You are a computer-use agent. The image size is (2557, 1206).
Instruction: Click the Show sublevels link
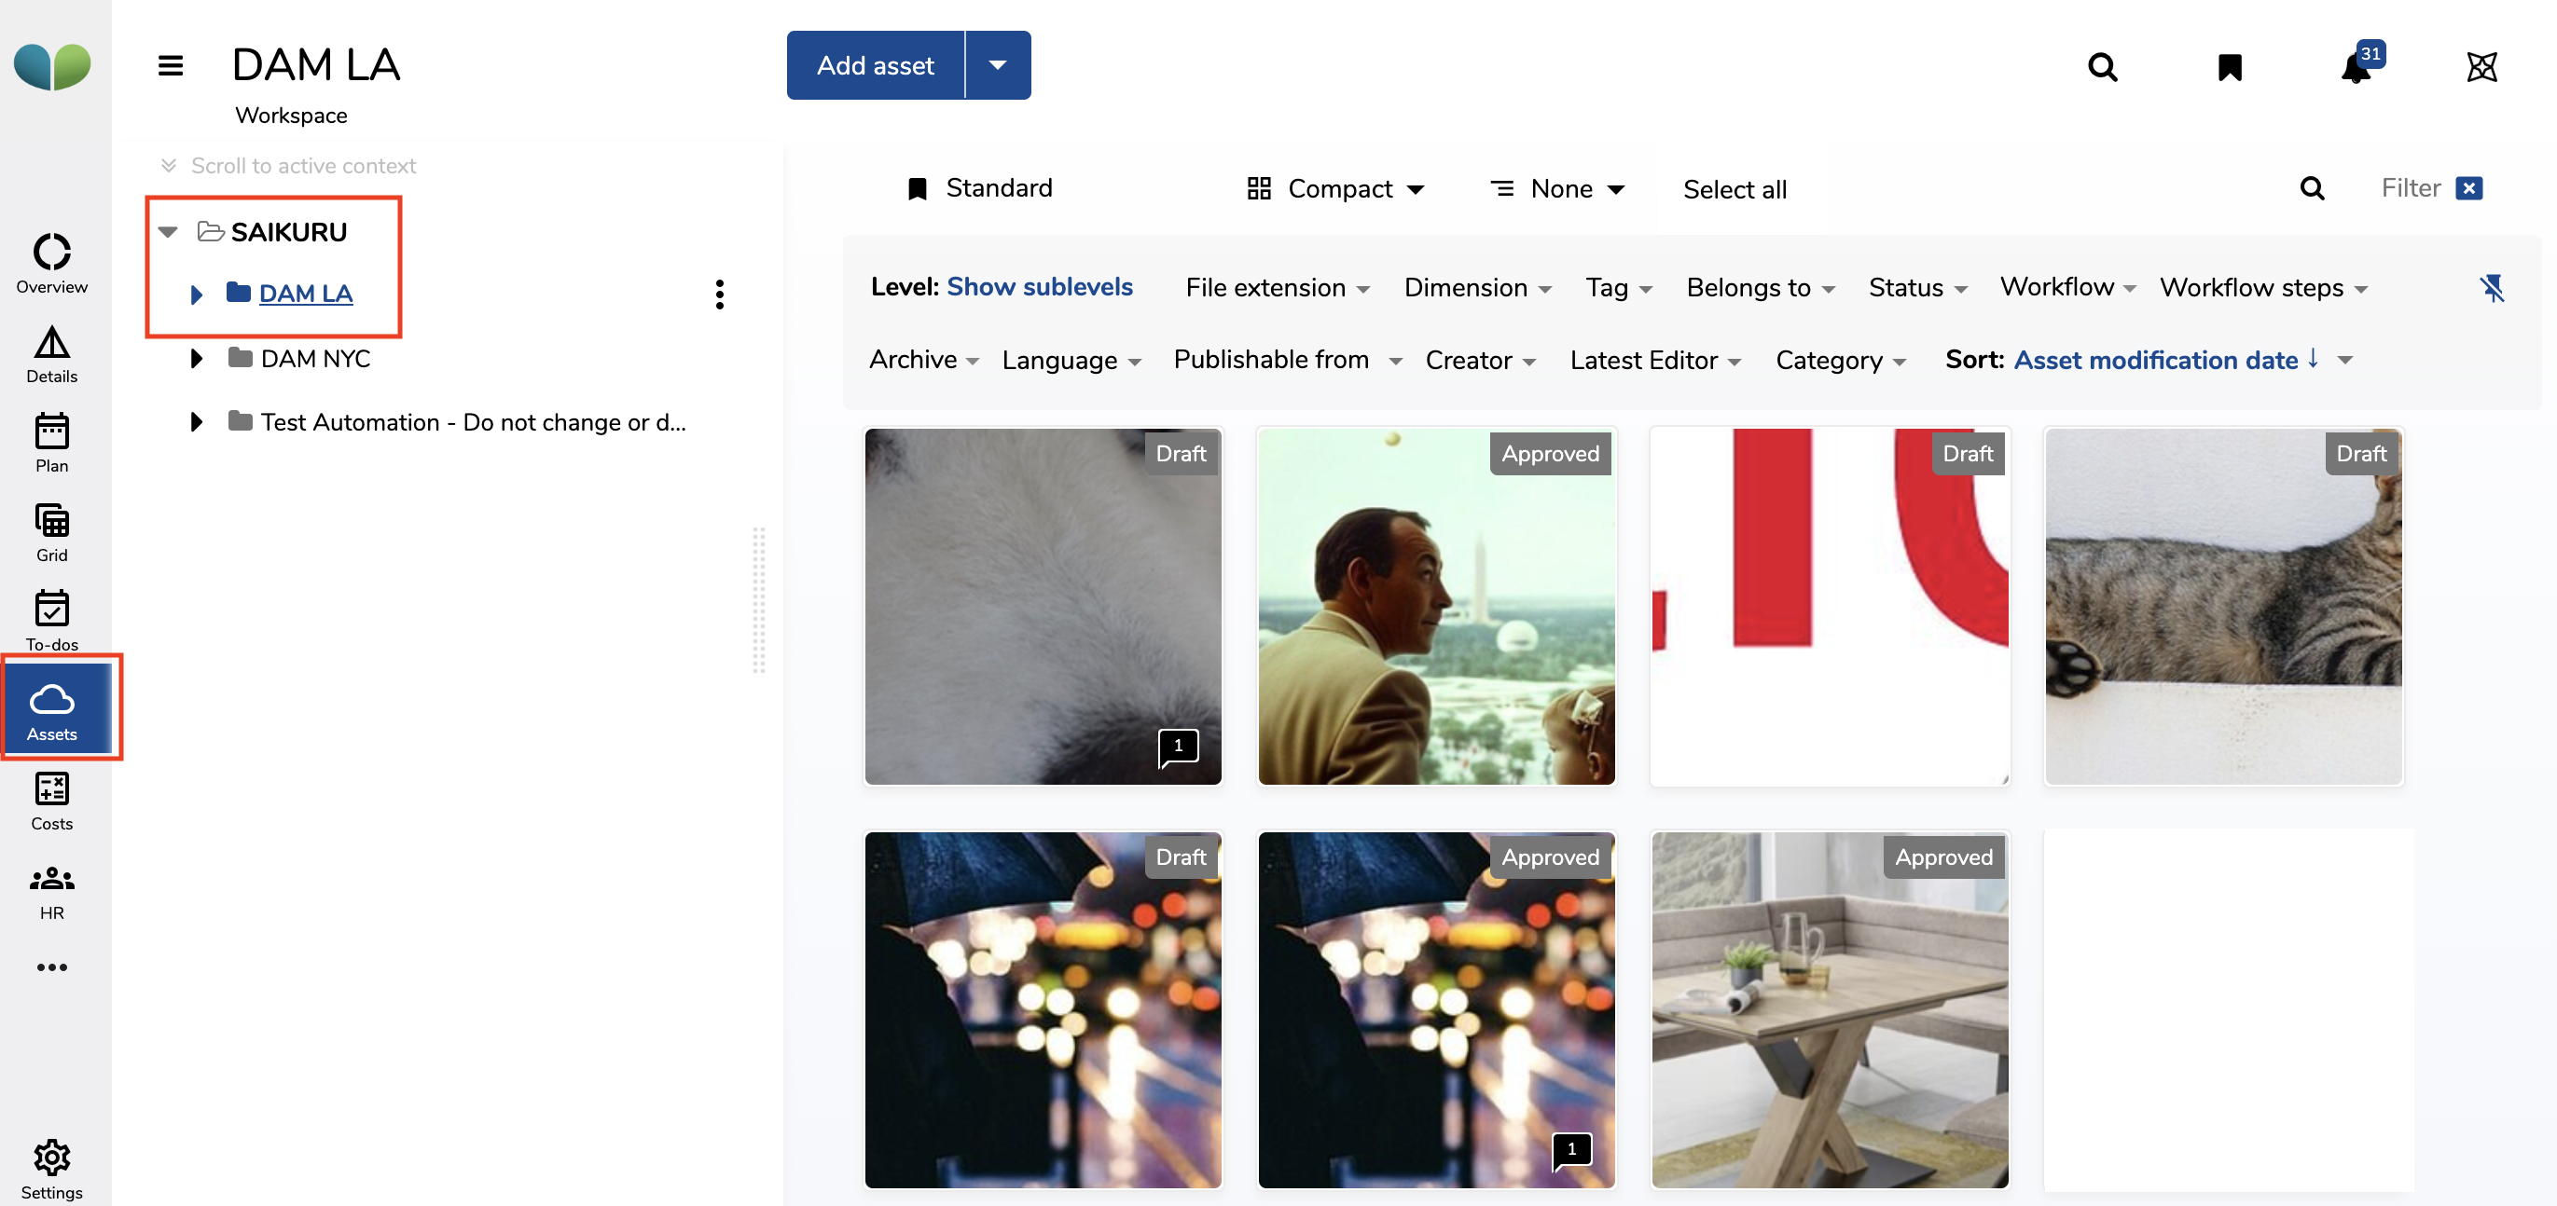click(x=1039, y=287)
